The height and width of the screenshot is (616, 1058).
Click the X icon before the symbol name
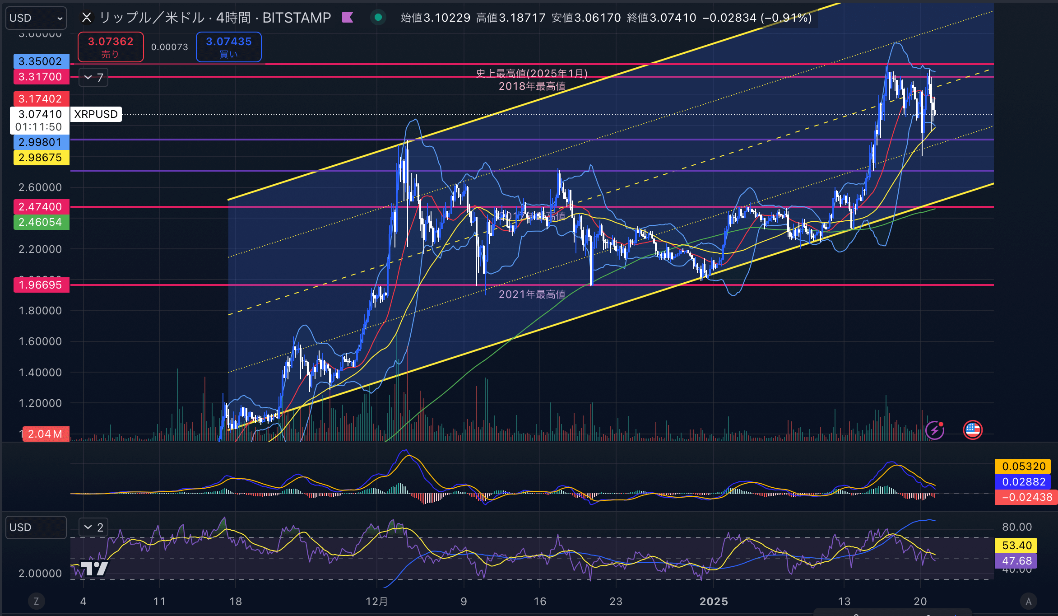[87, 18]
